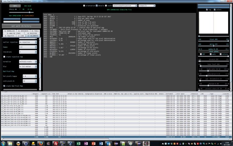
Task: Sort file list by instrument column
Action: point(170,94)
